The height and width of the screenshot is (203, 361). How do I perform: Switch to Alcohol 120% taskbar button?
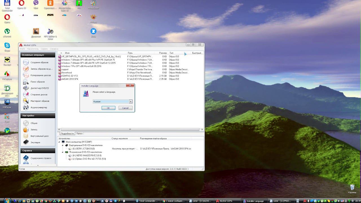(227, 201)
